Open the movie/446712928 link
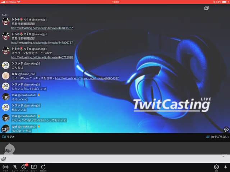This screenshot has width=230, height=172. 42,57
